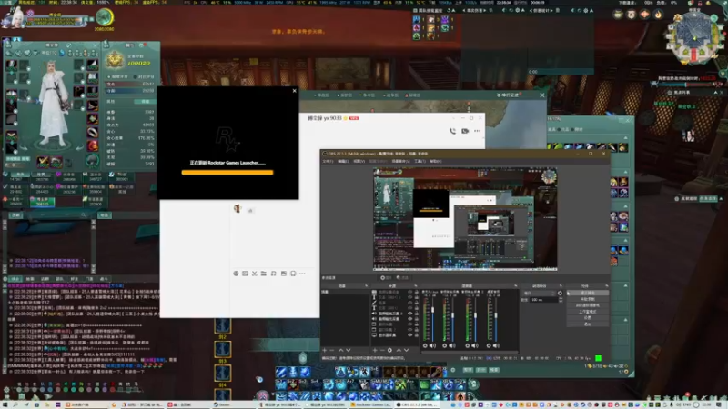Open the OBS scene transition dropdown

click(539, 293)
